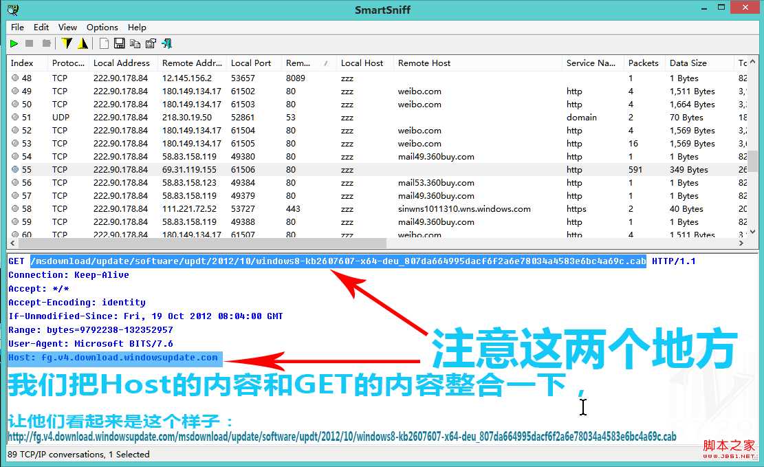Open capture filter funnel icon
The width and height of the screenshot is (764, 467).
click(x=67, y=43)
